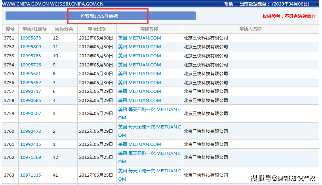Open 美团 MEITUAN.COM trademark in row 3755
The height and width of the screenshot is (185, 322).
pos(140,74)
